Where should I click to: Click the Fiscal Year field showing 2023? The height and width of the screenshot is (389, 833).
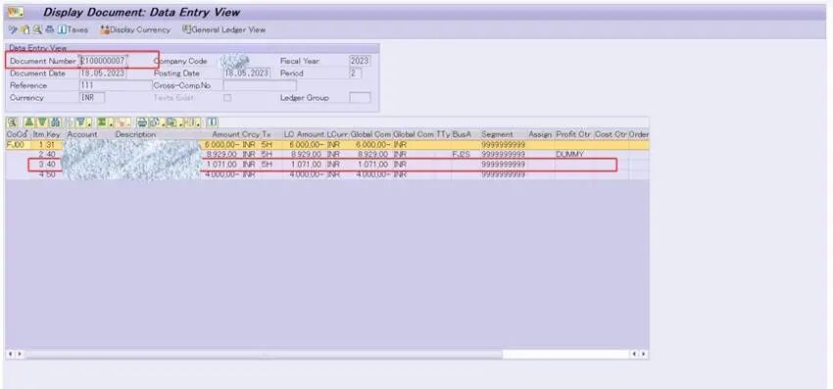point(360,61)
